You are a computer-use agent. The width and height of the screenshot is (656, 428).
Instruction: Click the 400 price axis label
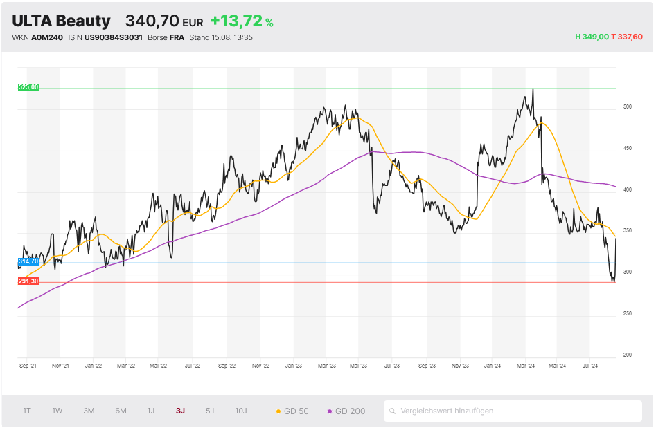pos(627,189)
